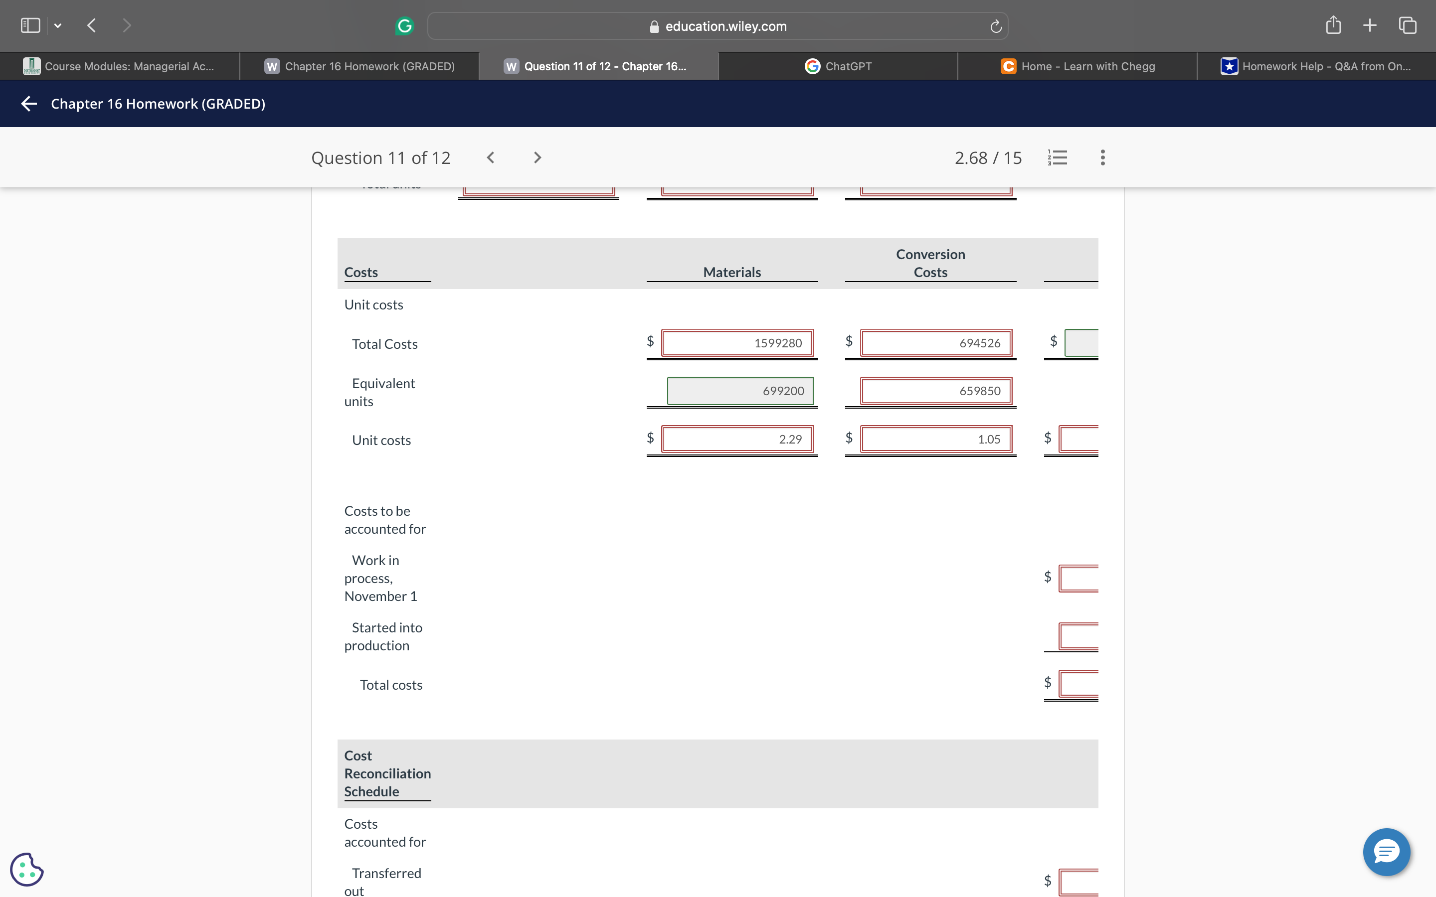1436x897 pixels.
Task: Click the page reload icon
Action: 996,26
